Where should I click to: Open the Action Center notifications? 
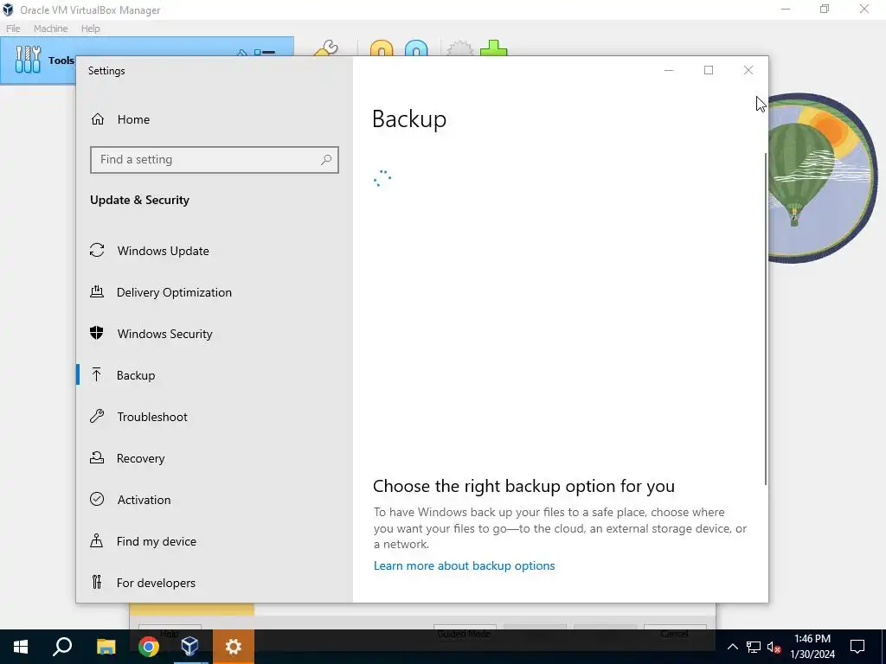pos(857,647)
